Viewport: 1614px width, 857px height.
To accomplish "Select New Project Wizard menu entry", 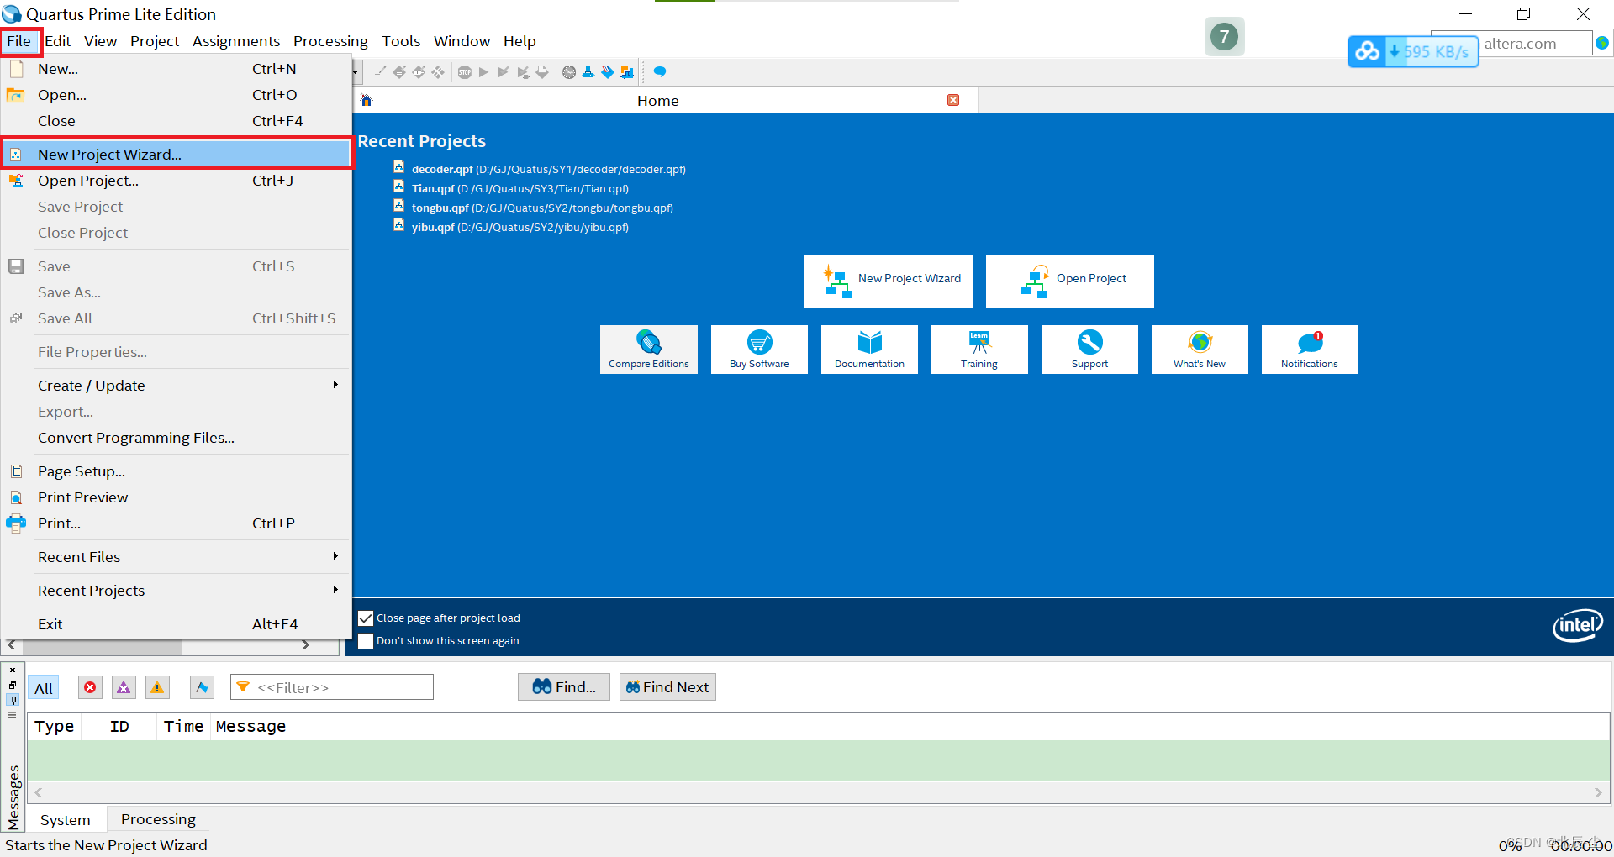I will (176, 154).
